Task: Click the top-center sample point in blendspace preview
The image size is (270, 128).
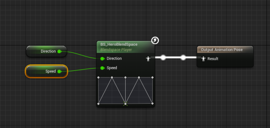Action: click(125, 78)
